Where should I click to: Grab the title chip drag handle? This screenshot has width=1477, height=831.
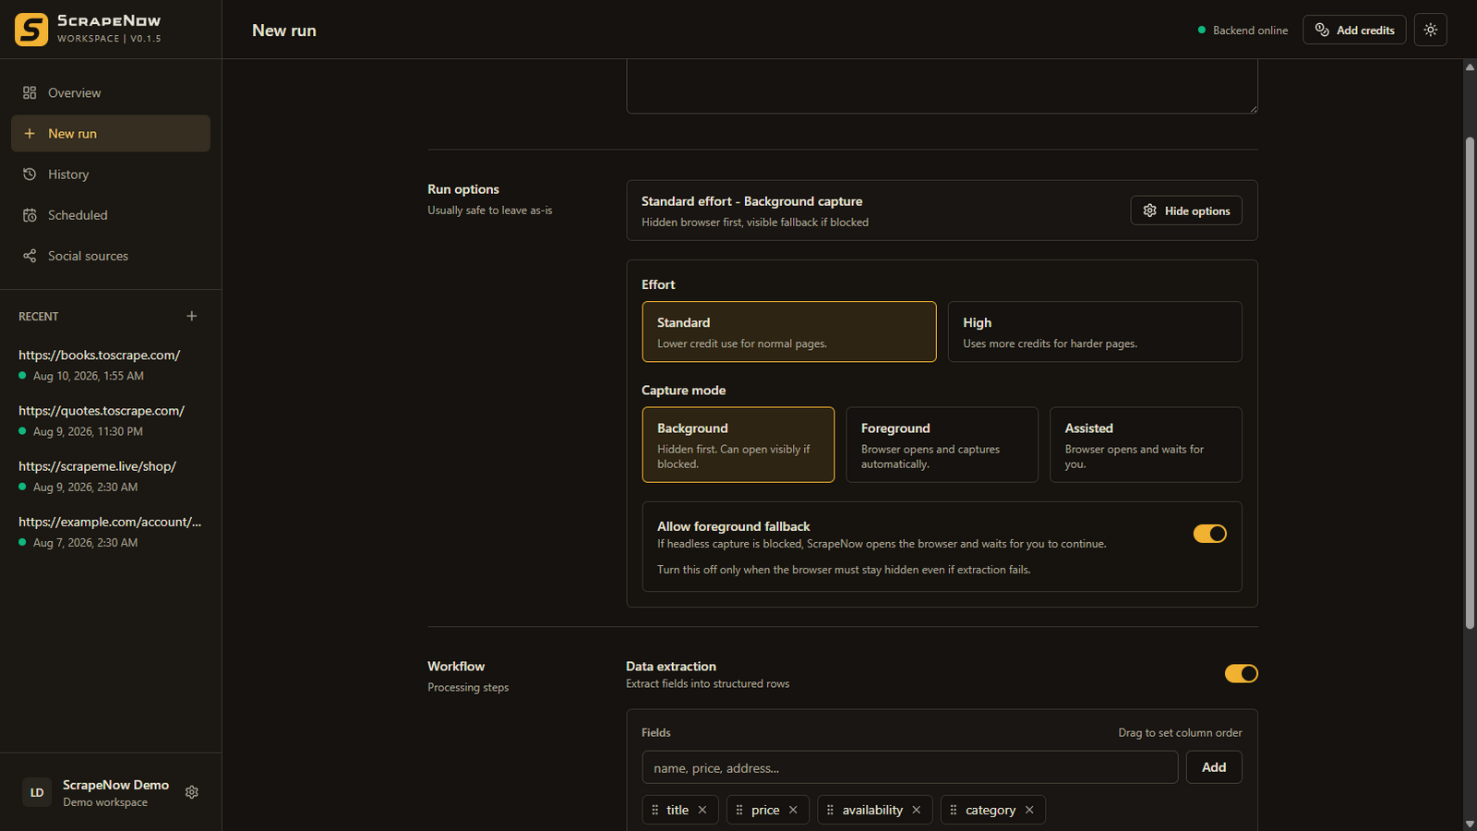click(x=655, y=810)
